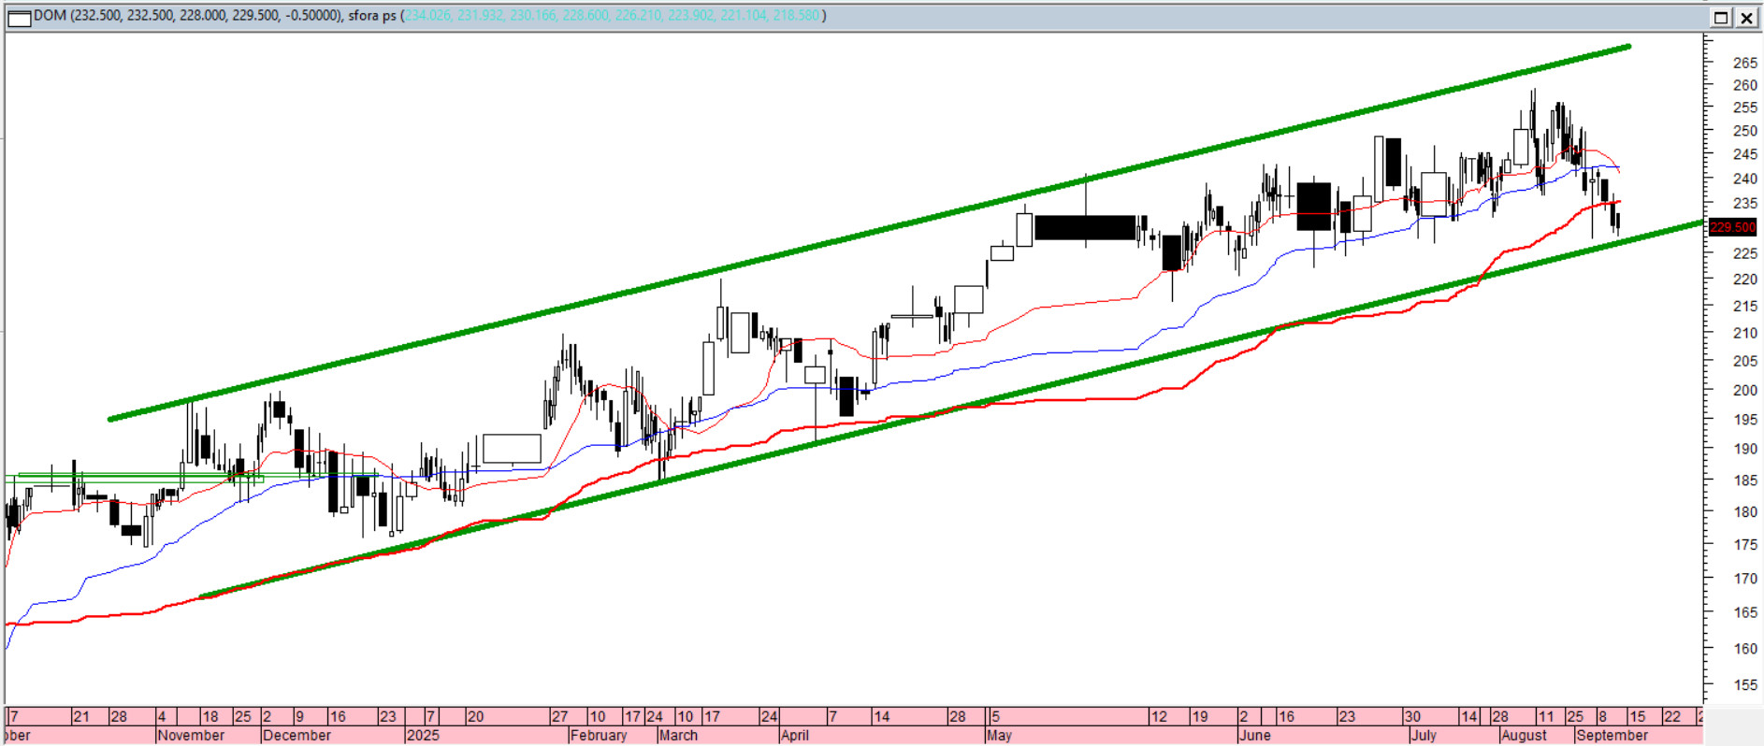Click the chart window icon beside DOM title

tap(19, 18)
